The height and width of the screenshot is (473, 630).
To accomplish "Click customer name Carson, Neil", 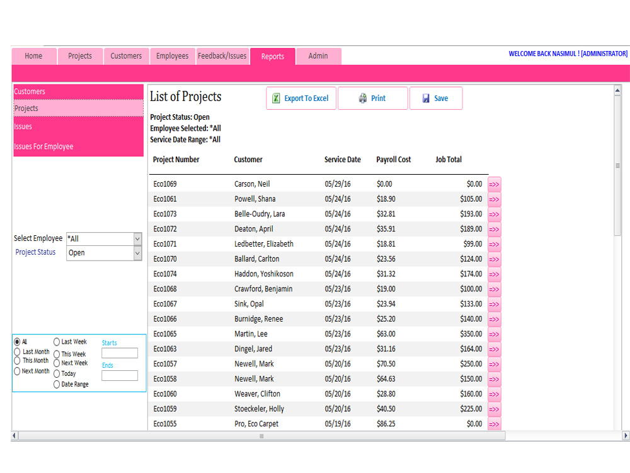I will tap(252, 184).
